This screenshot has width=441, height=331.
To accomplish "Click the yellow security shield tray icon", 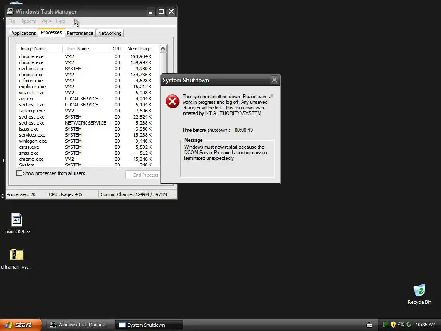I will [393, 325].
